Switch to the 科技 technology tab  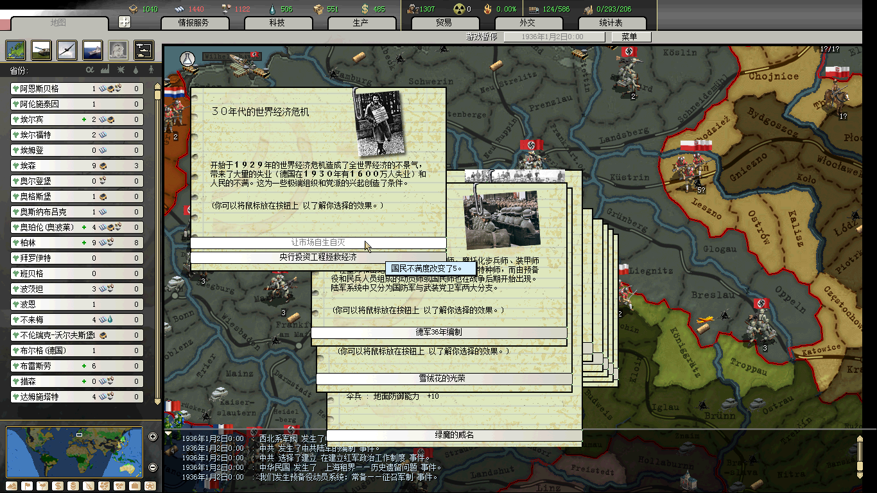click(277, 23)
